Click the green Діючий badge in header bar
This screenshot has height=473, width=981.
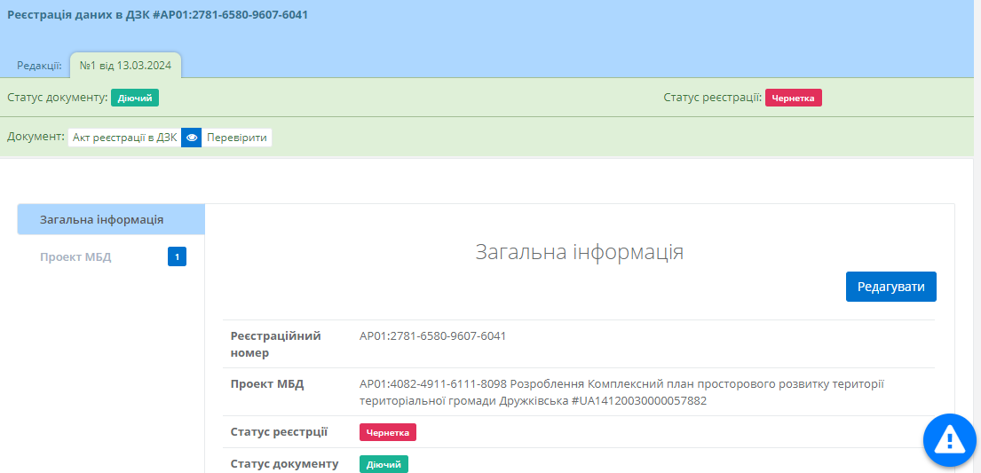click(134, 98)
